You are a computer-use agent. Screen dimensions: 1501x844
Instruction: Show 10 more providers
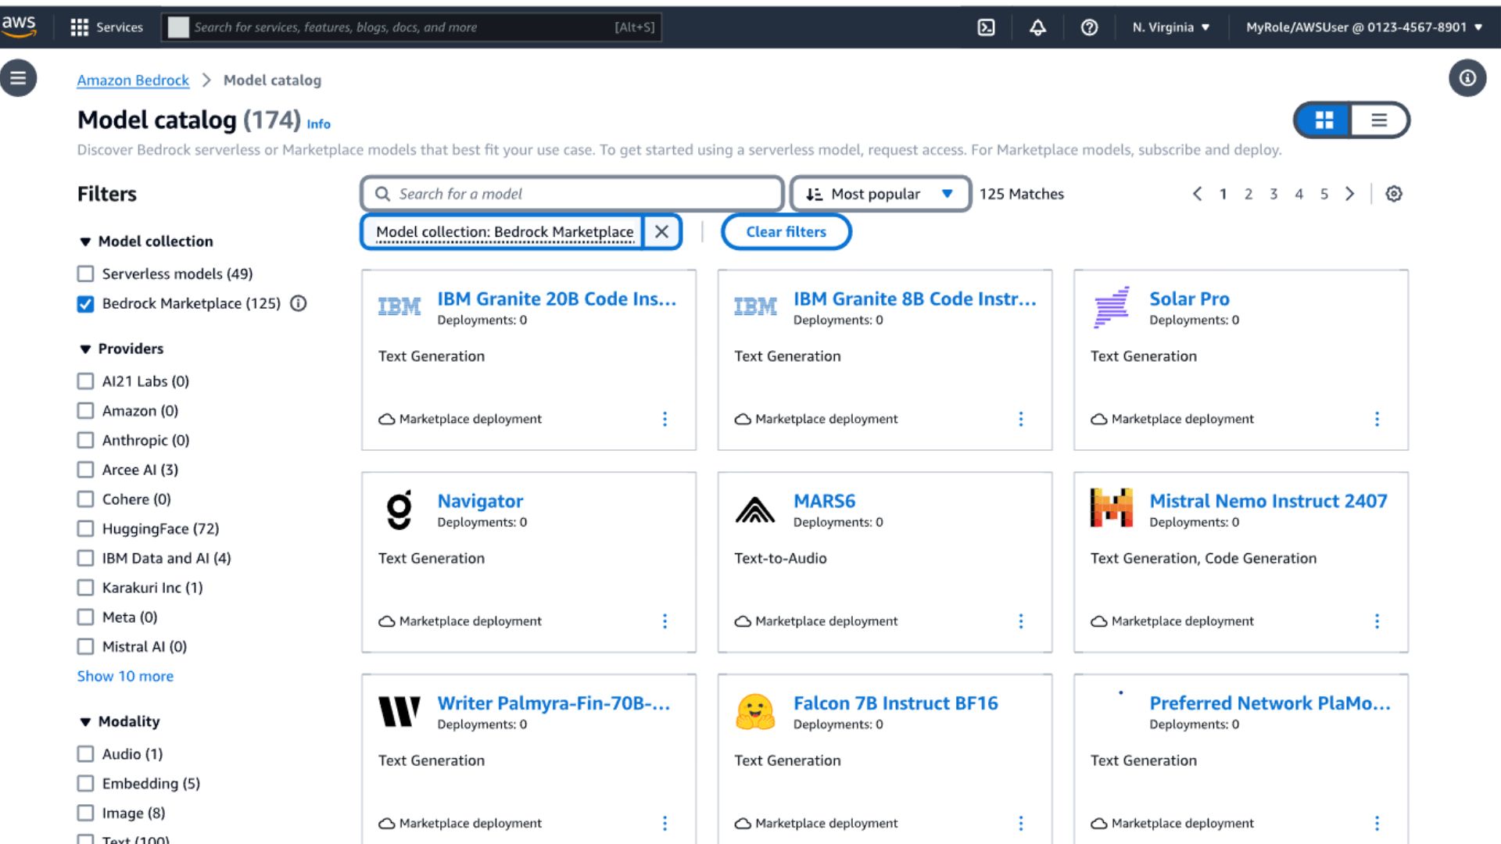[x=125, y=676]
